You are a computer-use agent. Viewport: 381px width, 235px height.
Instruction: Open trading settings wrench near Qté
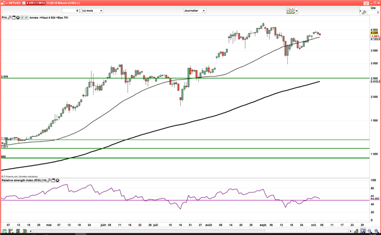coord(364,12)
